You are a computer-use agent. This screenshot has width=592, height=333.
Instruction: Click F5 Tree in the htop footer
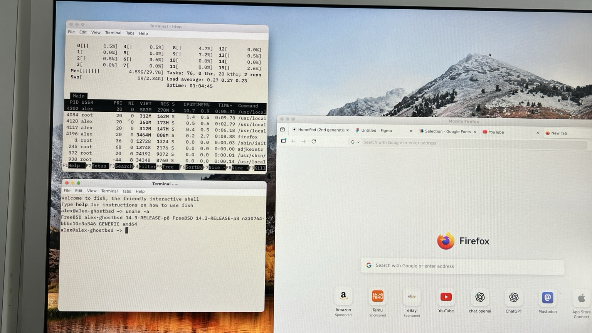pos(168,167)
